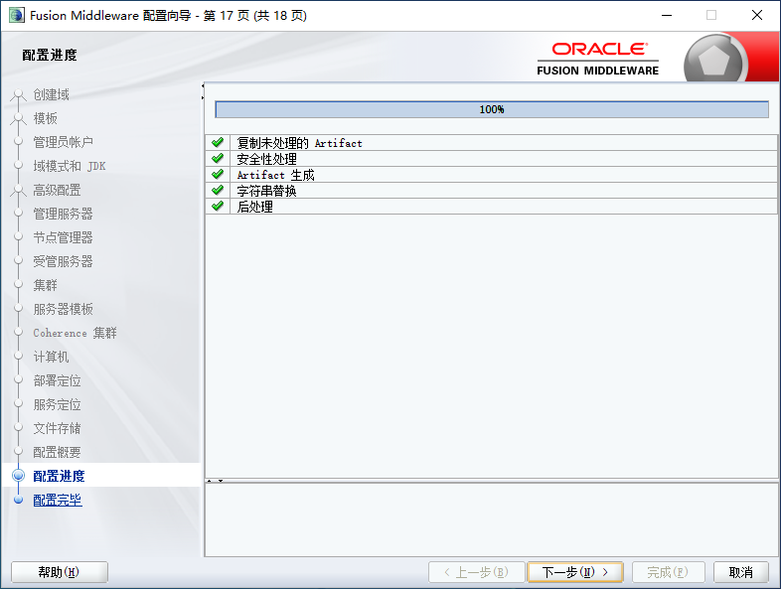The height and width of the screenshot is (589, 781).
Task: Click the step bullet for 管理员帐户
Action: (x=19, y=141)
